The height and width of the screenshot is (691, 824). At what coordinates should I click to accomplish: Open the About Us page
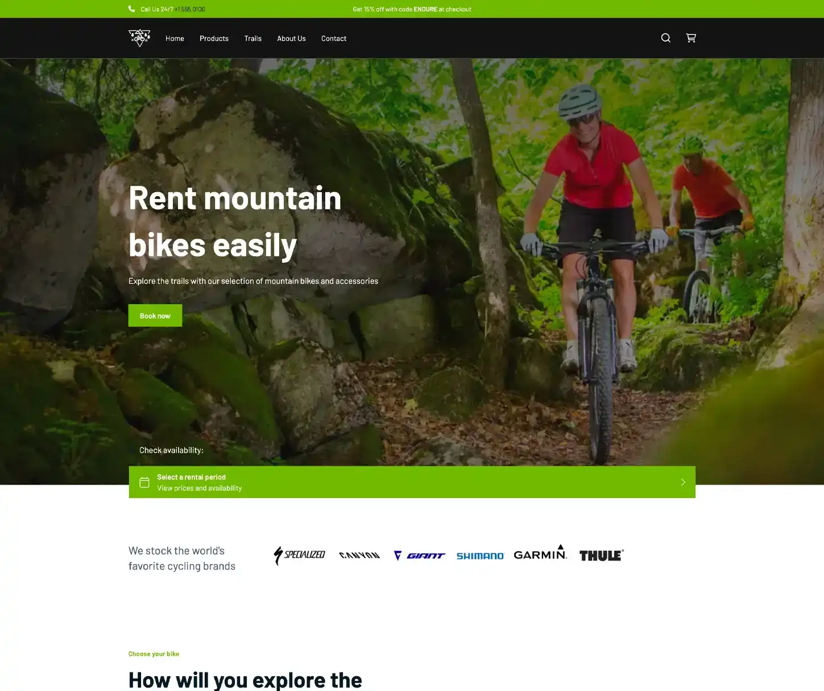click(291, 39)
